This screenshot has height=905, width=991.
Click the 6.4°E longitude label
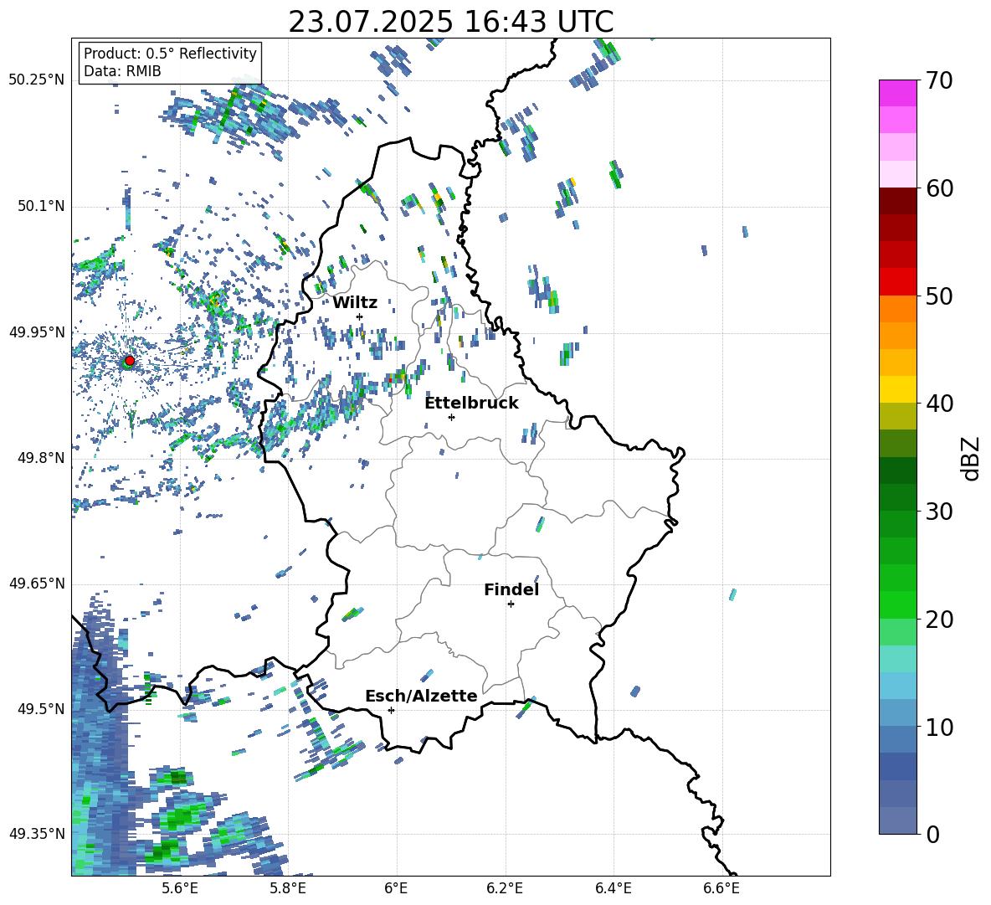click(x=613, y=888)
